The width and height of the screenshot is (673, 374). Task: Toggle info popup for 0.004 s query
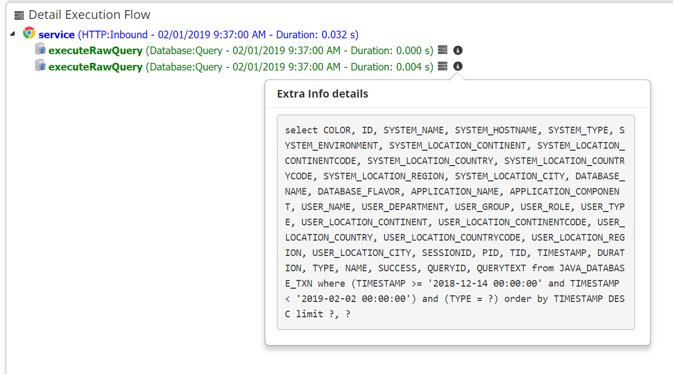458,66
